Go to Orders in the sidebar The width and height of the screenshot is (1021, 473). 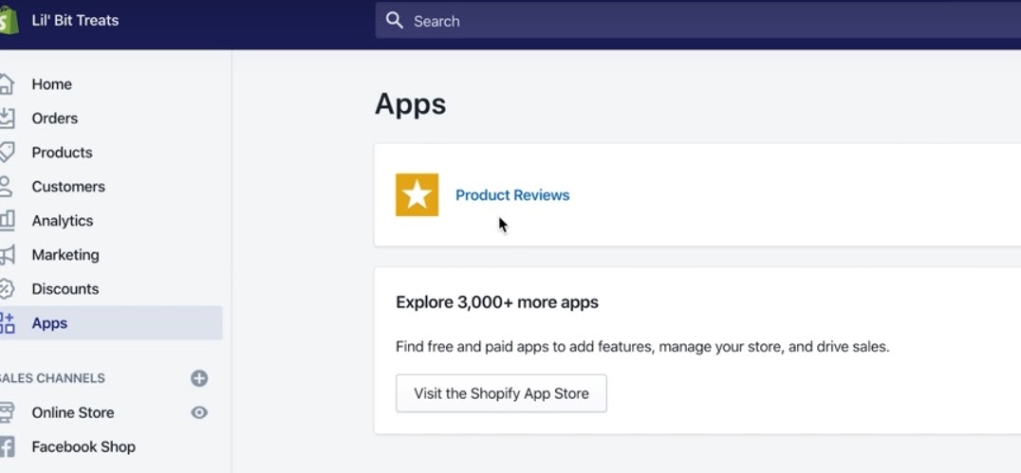coord(55,118)
